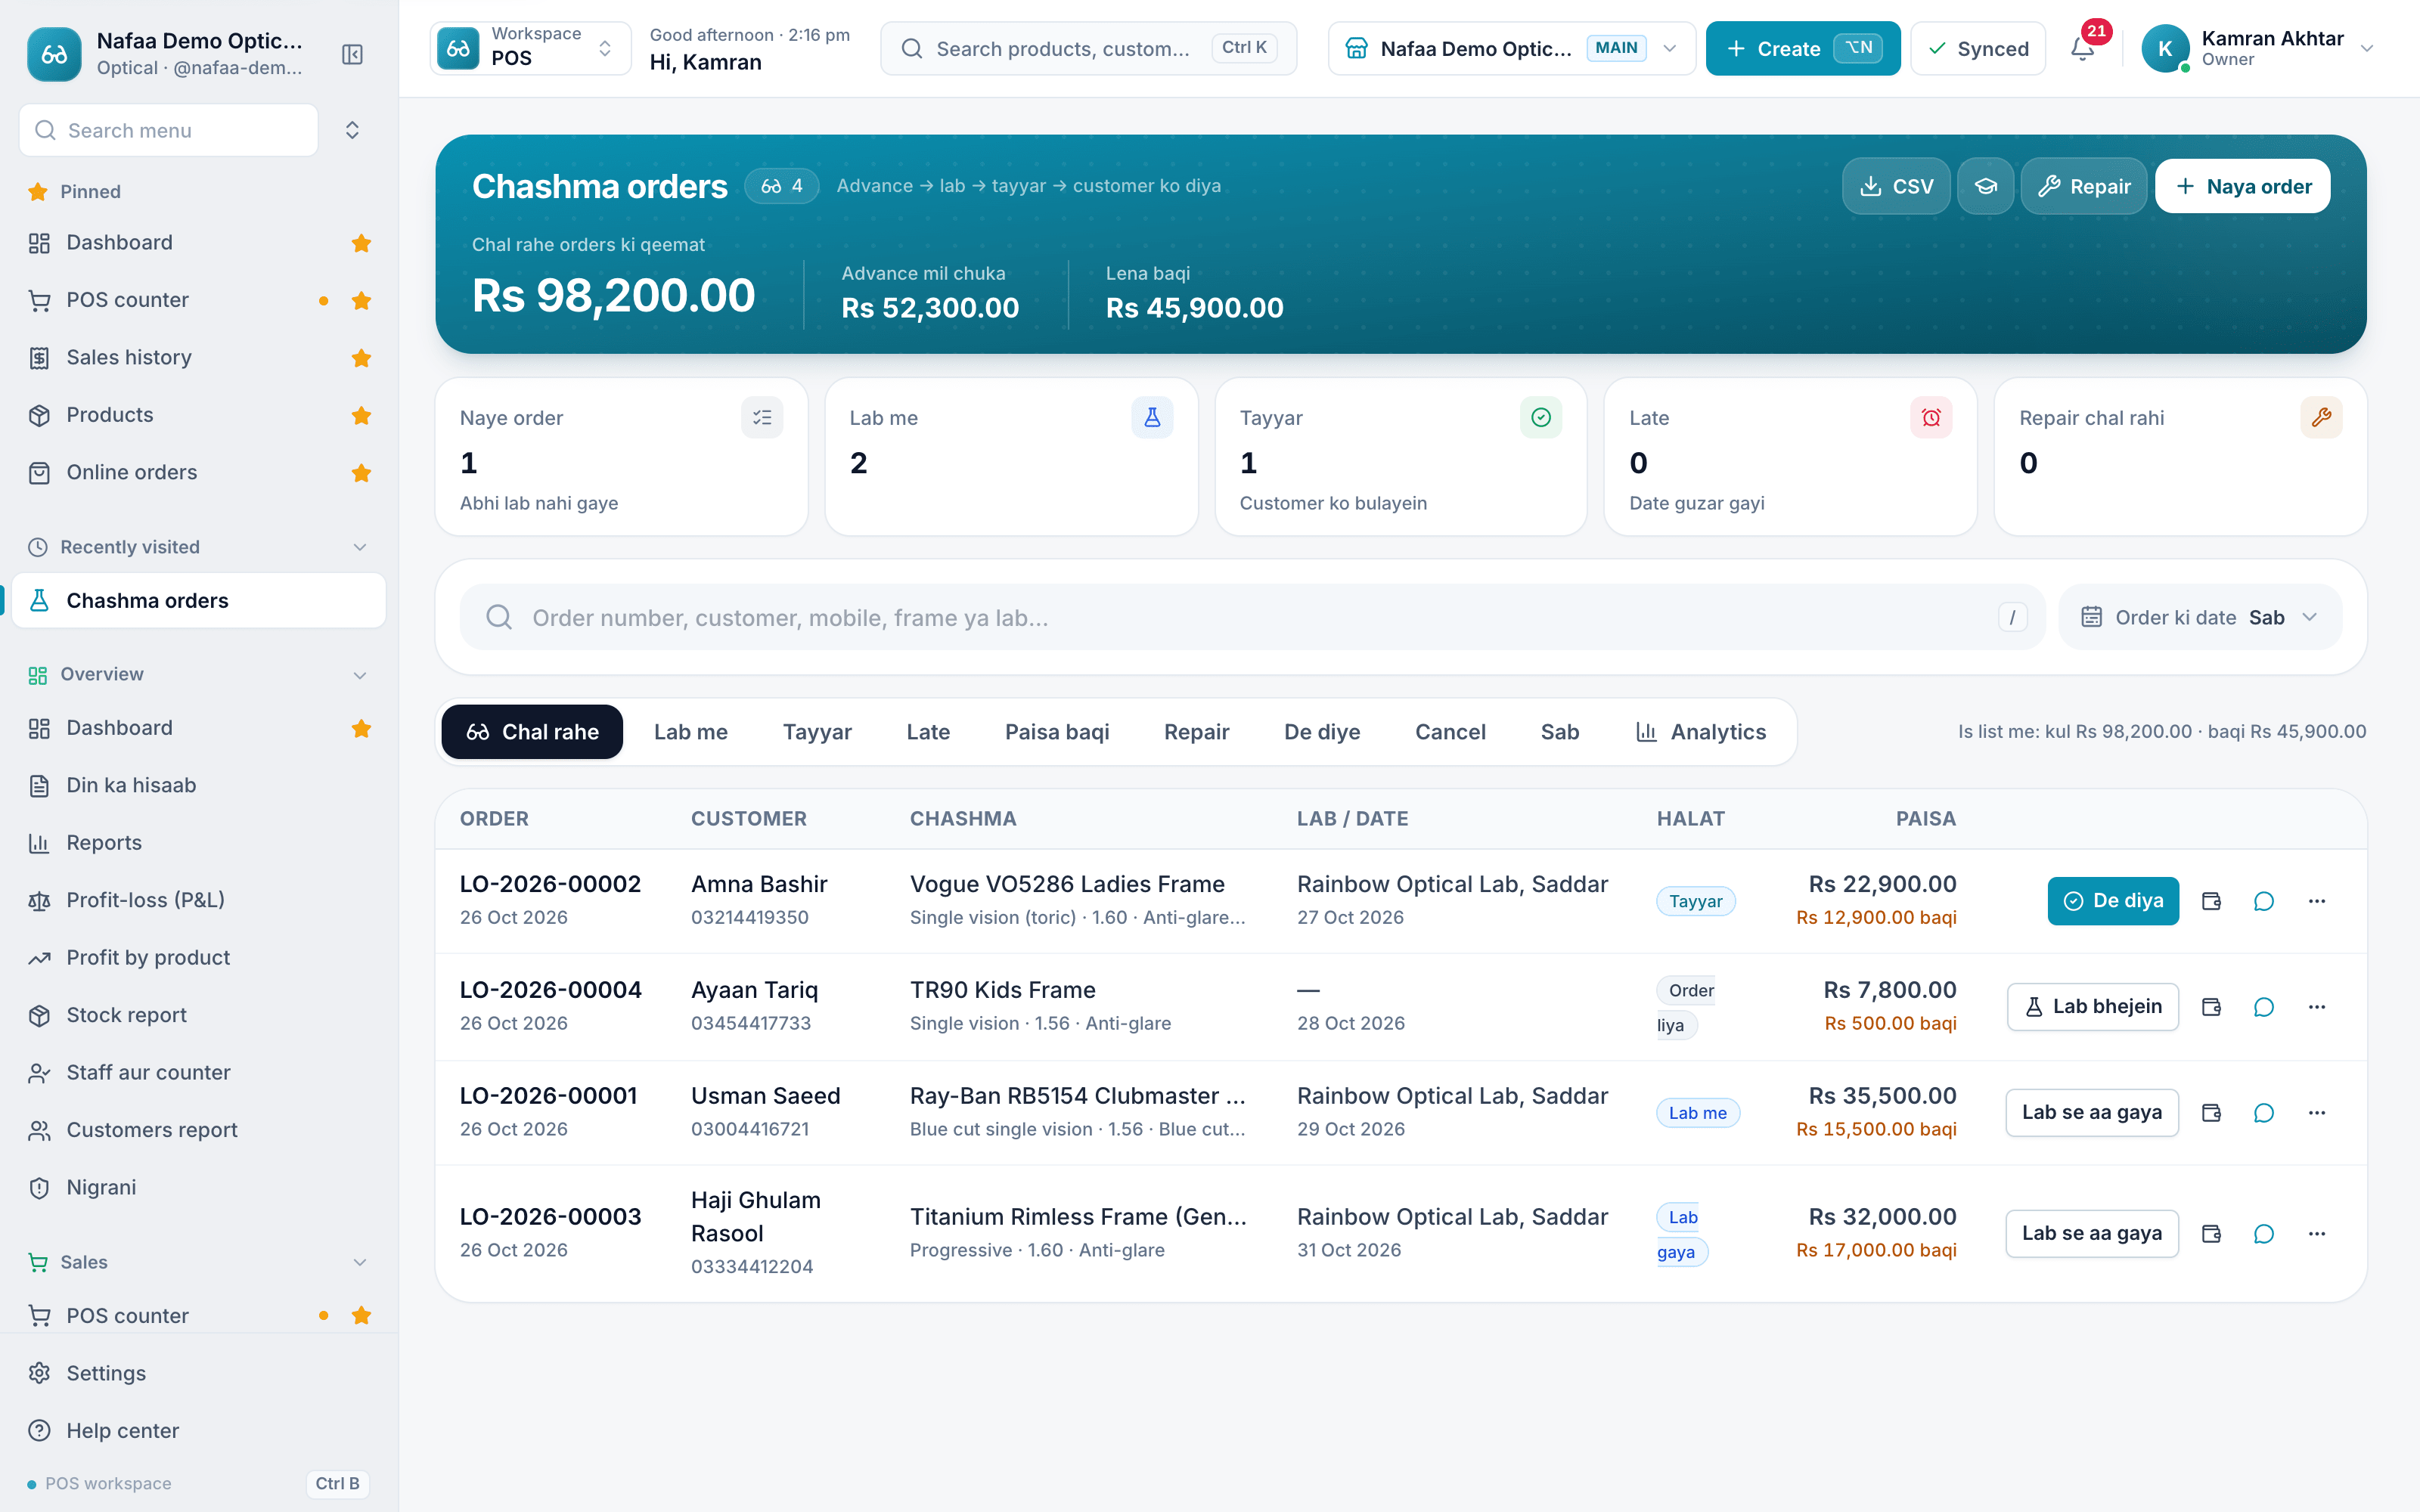Viewport: 2420px width, 1512px height.
Task: Open chat icon for Amna Bashir order
Action: pos(2264,901)
